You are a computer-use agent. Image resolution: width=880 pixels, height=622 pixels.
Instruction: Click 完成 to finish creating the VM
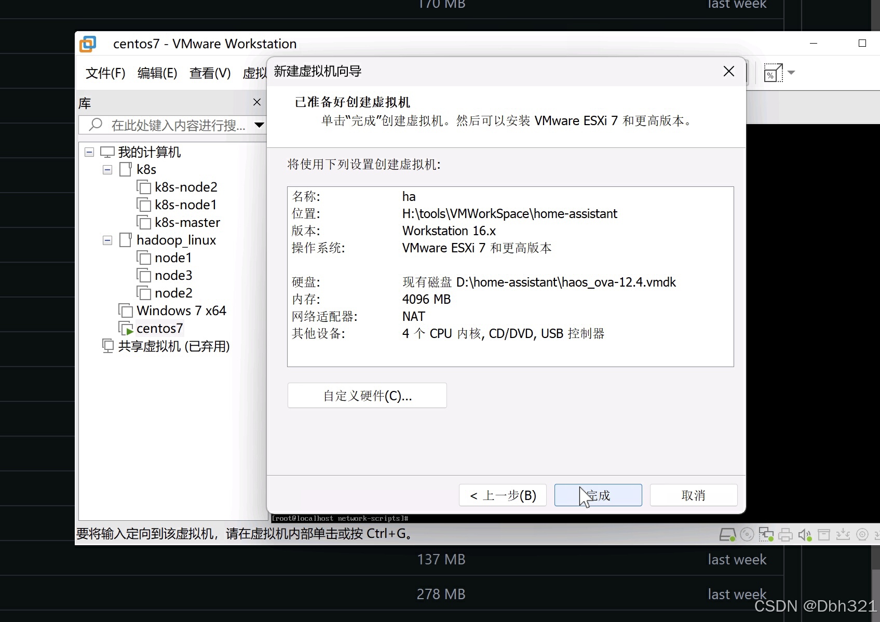598,495
